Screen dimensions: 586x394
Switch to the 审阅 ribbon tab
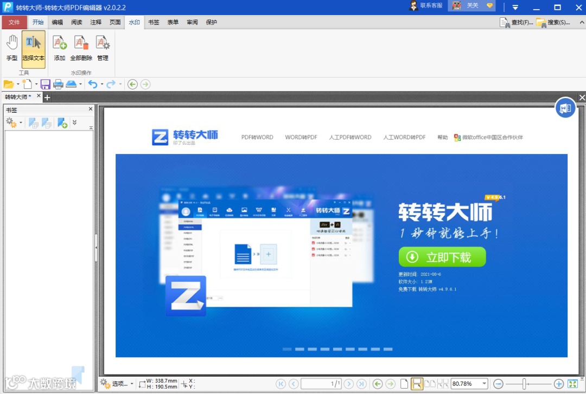tap(192, 22)
